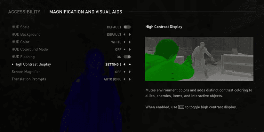Click the ON value for HUD Flashing
264x132 pixels.
click(x=119, y=57)
